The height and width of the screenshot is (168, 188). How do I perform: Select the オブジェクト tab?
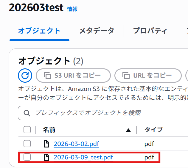click(x=39, y=31)
